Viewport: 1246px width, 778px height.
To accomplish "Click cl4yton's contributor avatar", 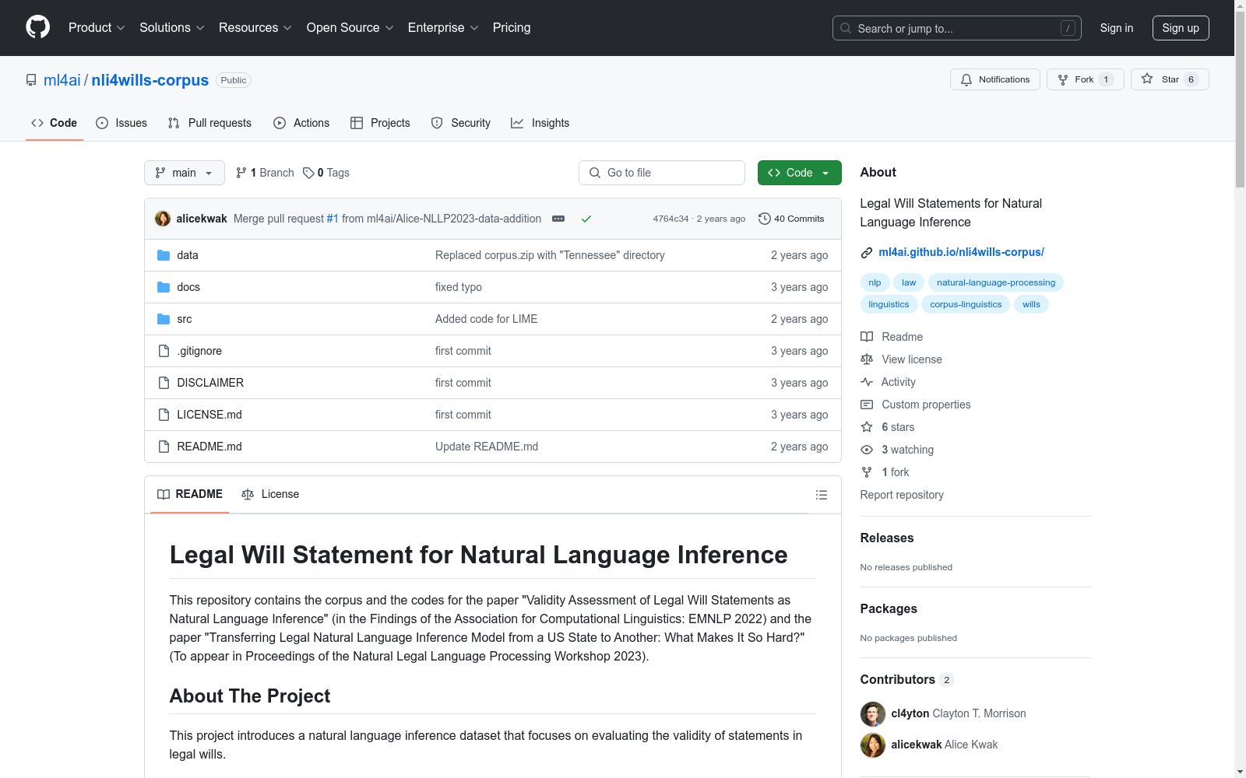I will pyautogui.click(x=873, y=713).
